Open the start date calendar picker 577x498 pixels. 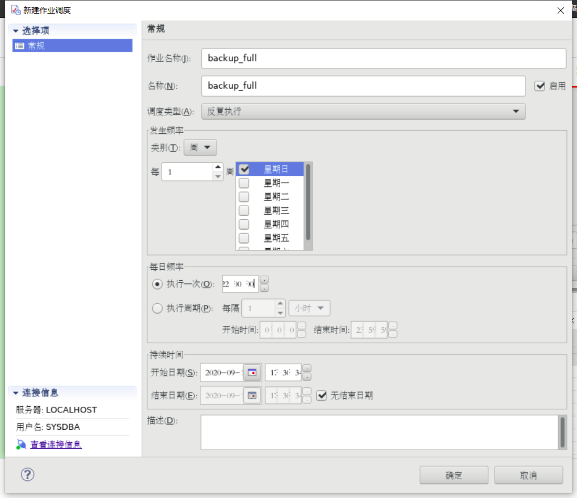tap(252, 373)
